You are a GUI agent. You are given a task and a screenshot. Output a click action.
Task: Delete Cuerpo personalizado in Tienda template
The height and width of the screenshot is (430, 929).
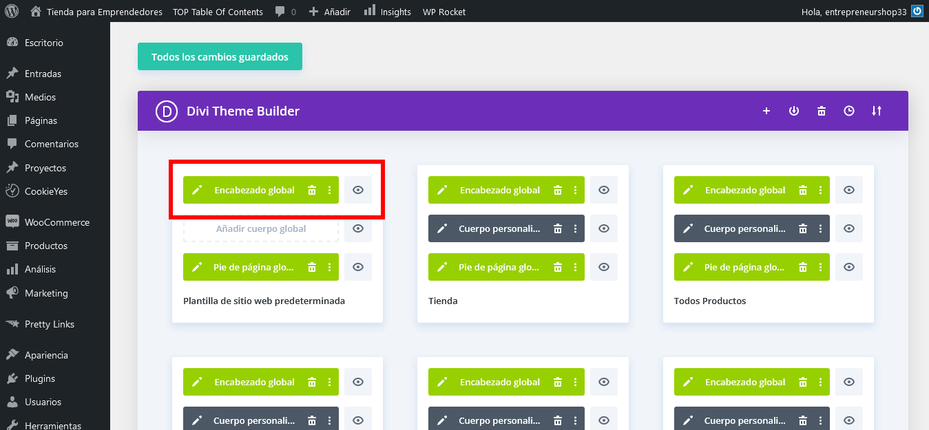click(558, 228)
